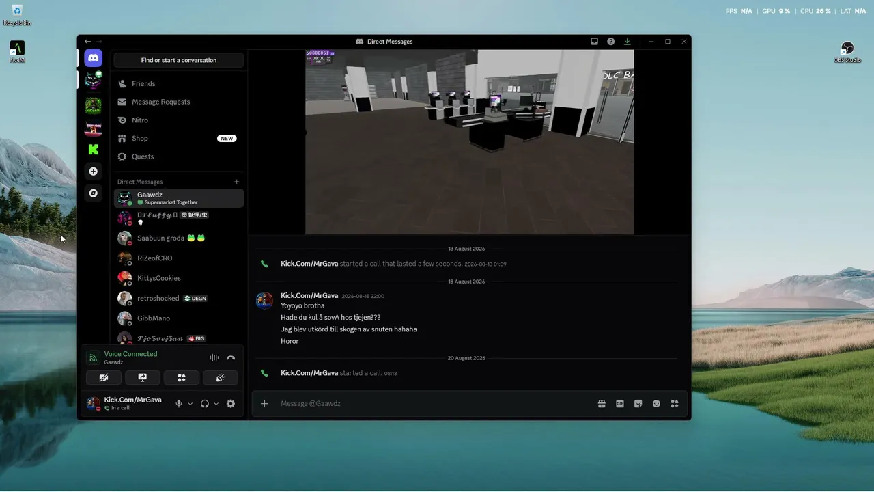Screen dimensions: 874x492
Task: Open retroshocked conversation
Action: click(x=179, y=299)
